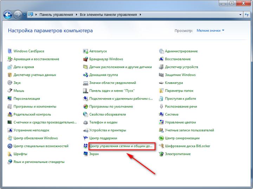Open Телефон и модем link
The height and width of the screenshot is (189, 253).
[103, 122]
